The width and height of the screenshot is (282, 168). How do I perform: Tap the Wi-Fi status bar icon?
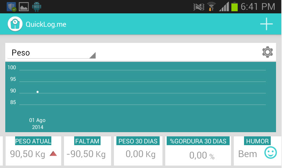pos(211,6)
